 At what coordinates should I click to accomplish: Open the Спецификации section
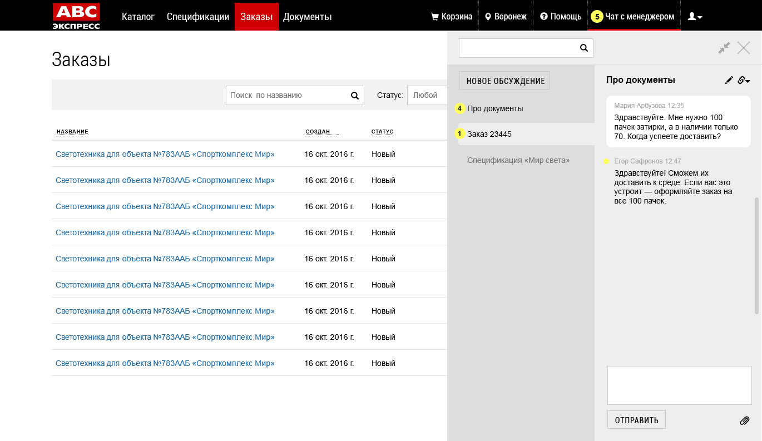[198, 17]
